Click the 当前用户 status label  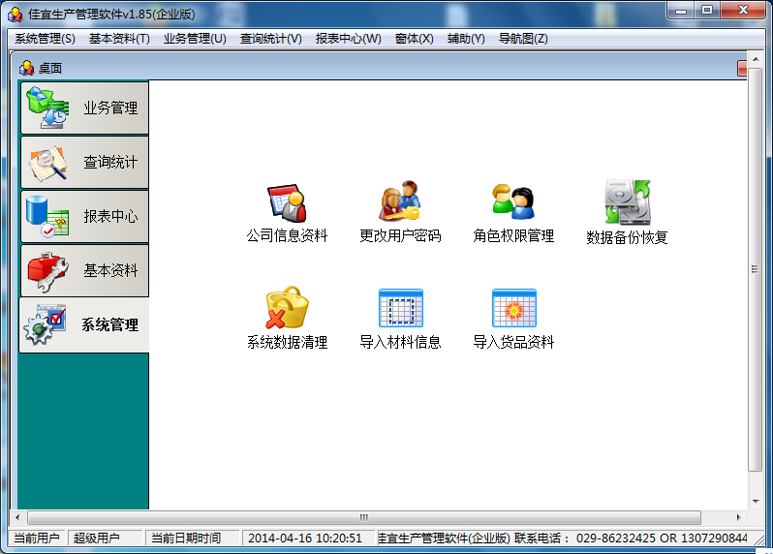(37, 539)
